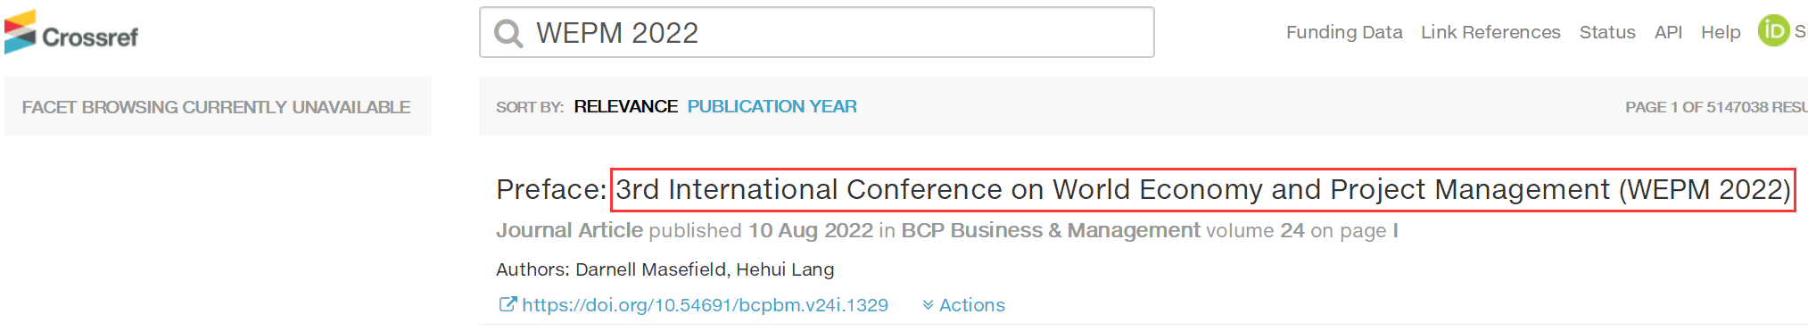
Task: Click the ORCID iD icon
Action: [x=1773, y=30]
